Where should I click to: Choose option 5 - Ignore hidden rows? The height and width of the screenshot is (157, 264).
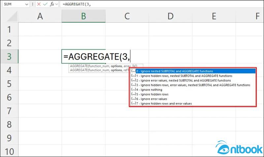[193, 94]
